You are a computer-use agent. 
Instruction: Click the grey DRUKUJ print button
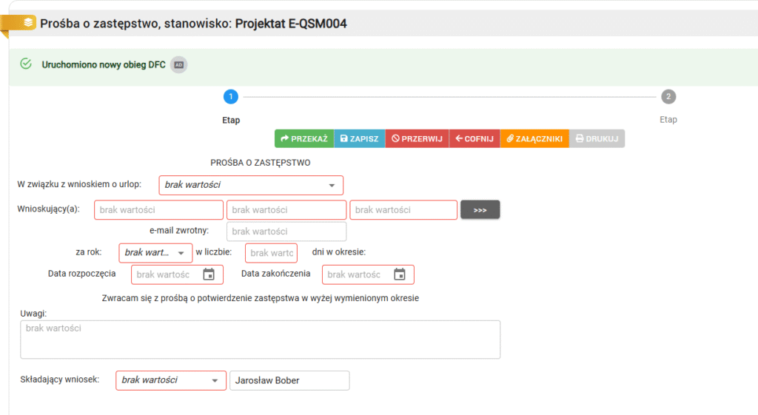click(597, 138)
